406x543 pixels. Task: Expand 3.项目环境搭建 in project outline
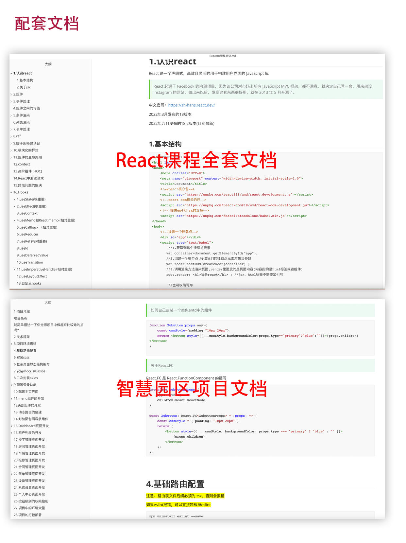coord(11,344)
